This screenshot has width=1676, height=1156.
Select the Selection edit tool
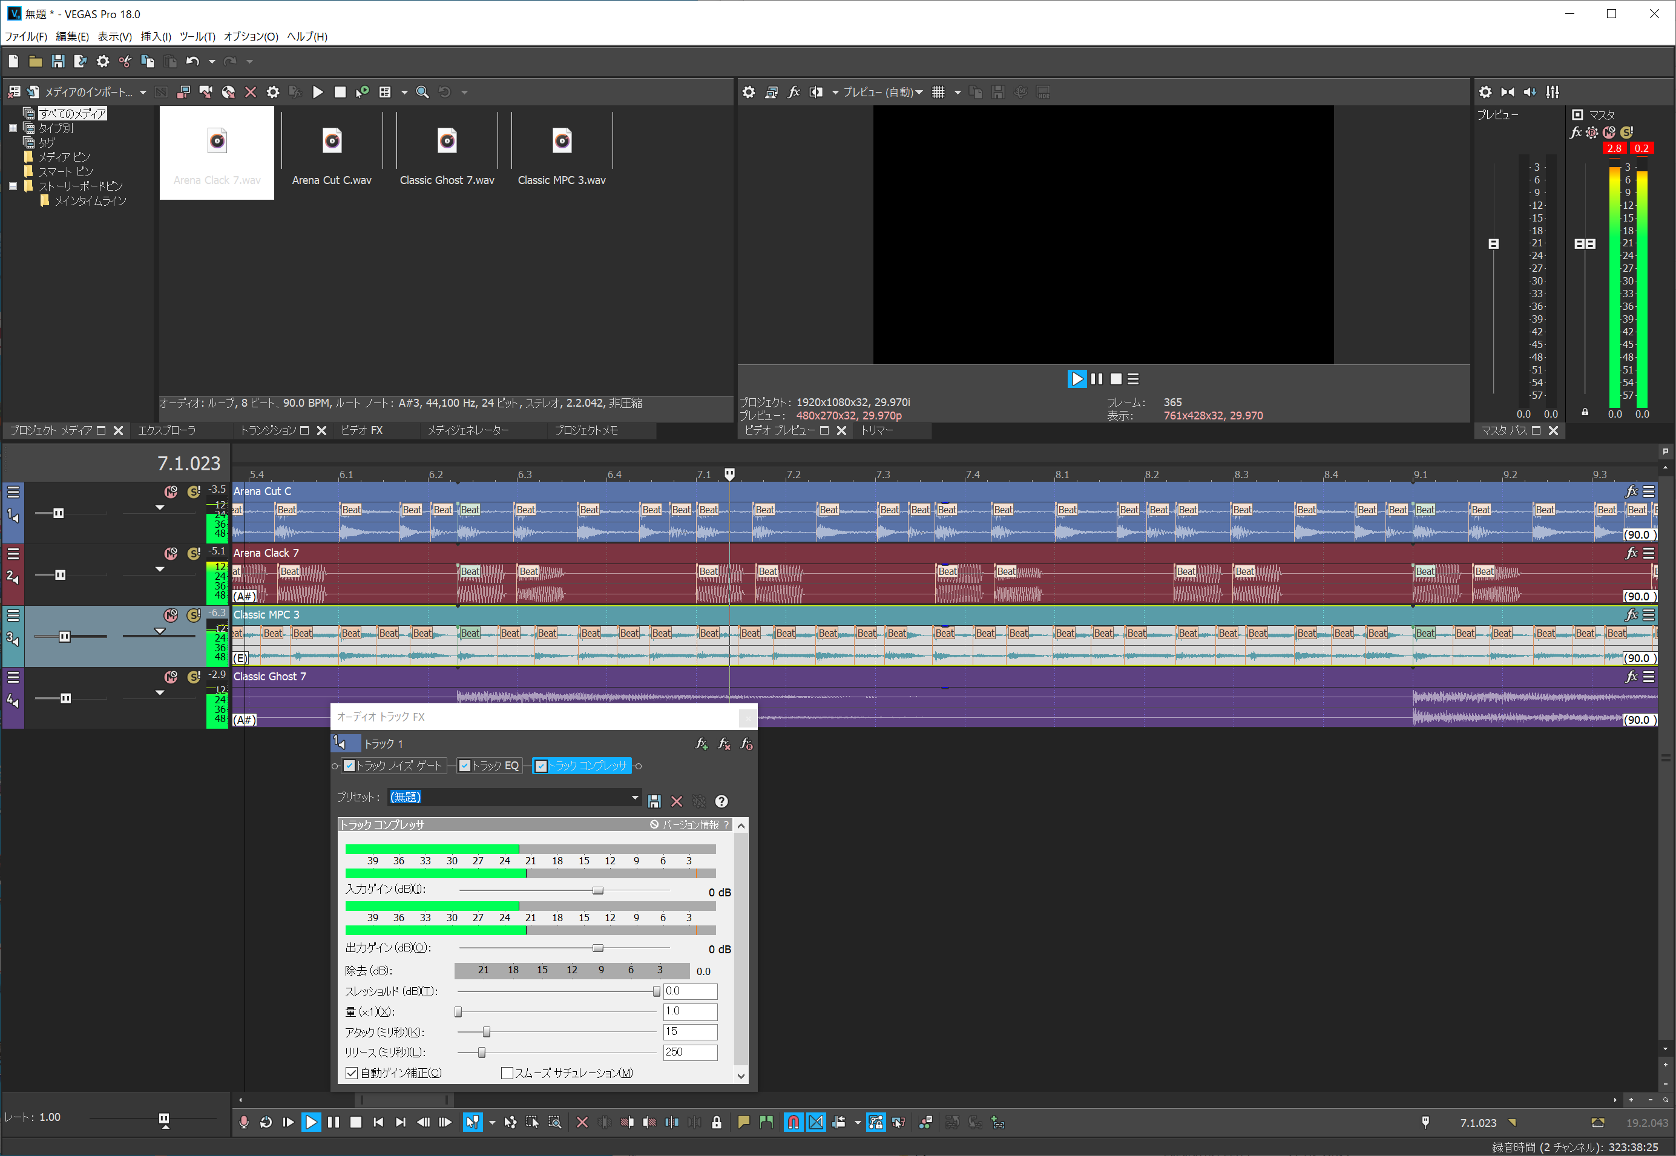pos(533,1122)
